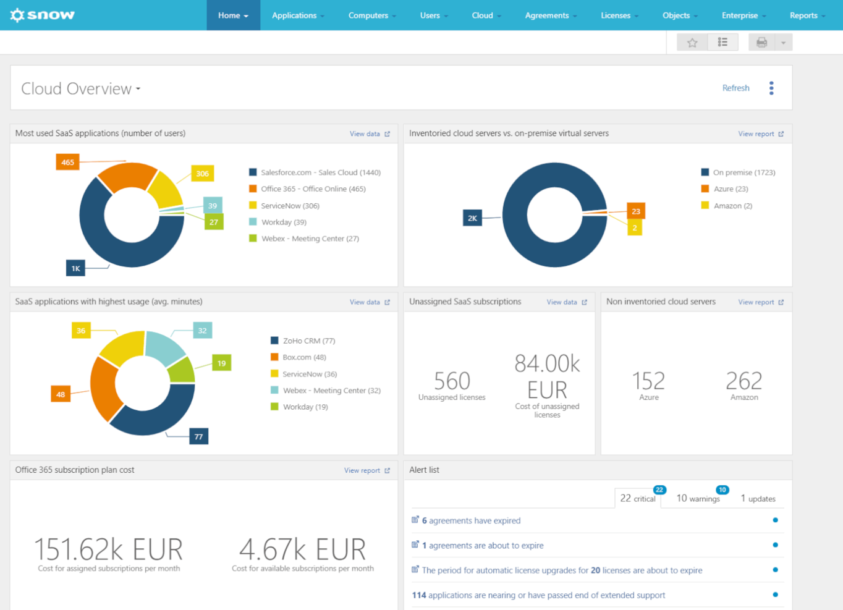This screenshot has height=610, width=843.
Task: Click the print icon
Action: (761, 41)
